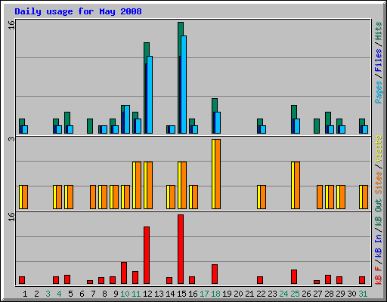Click day label 25 on the axis

pyautogui.click(x=295, y=294)
